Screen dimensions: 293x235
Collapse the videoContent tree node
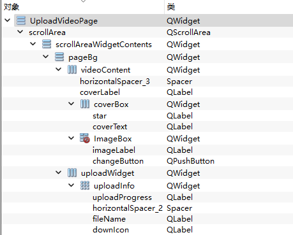(x=59, y=69)
